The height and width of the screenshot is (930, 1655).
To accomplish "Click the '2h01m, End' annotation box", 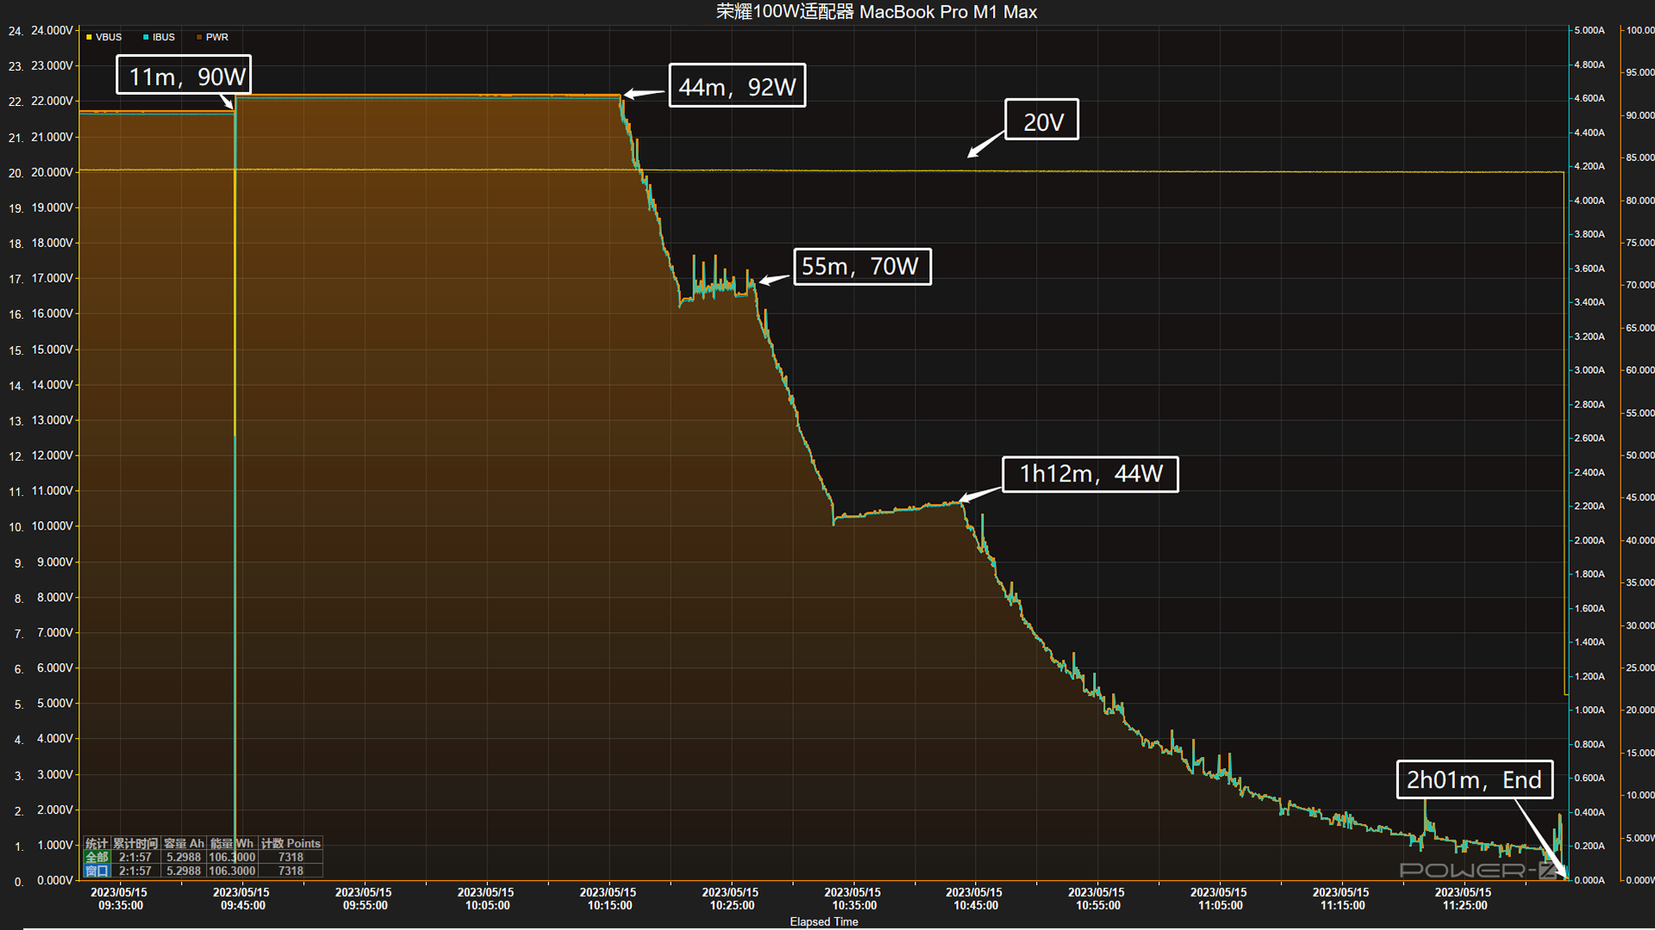I will point(1474,779).
